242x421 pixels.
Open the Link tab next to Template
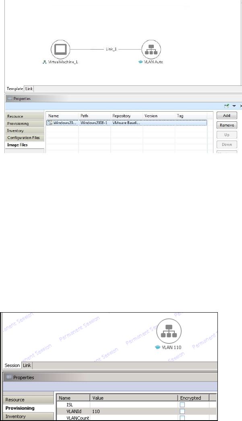tap(29, 89)
